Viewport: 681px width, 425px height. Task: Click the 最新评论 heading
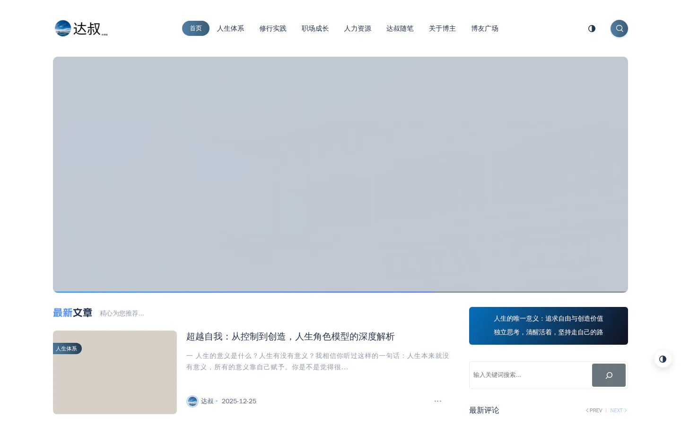tap(484, 410)
